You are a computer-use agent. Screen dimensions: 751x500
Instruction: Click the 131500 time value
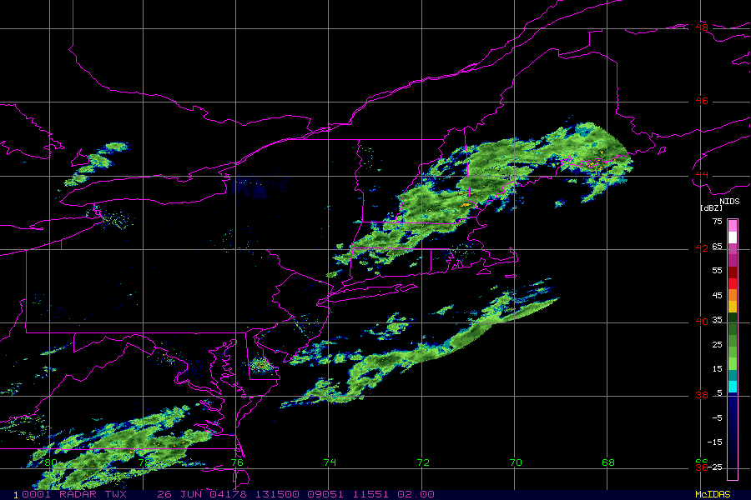[x=277, y=494]
